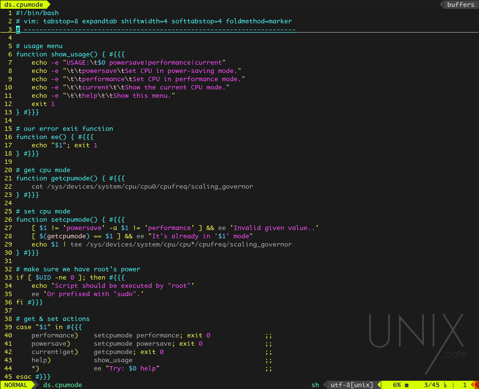The image size is (479, 389).
Task: Click line number 37 in the gutter
Action: pyautogui.click(x=8, y=310)
